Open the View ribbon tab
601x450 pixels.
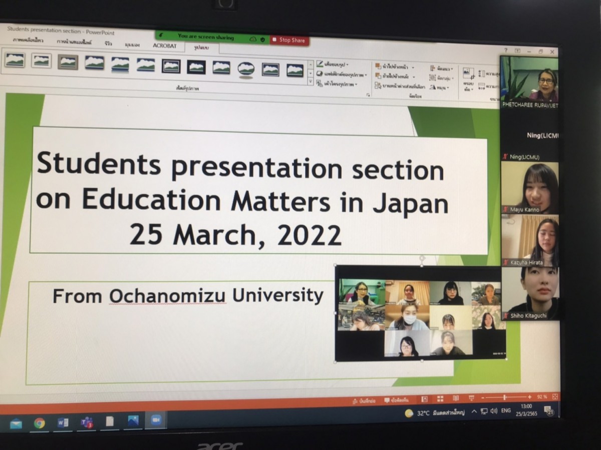point(132,44)
